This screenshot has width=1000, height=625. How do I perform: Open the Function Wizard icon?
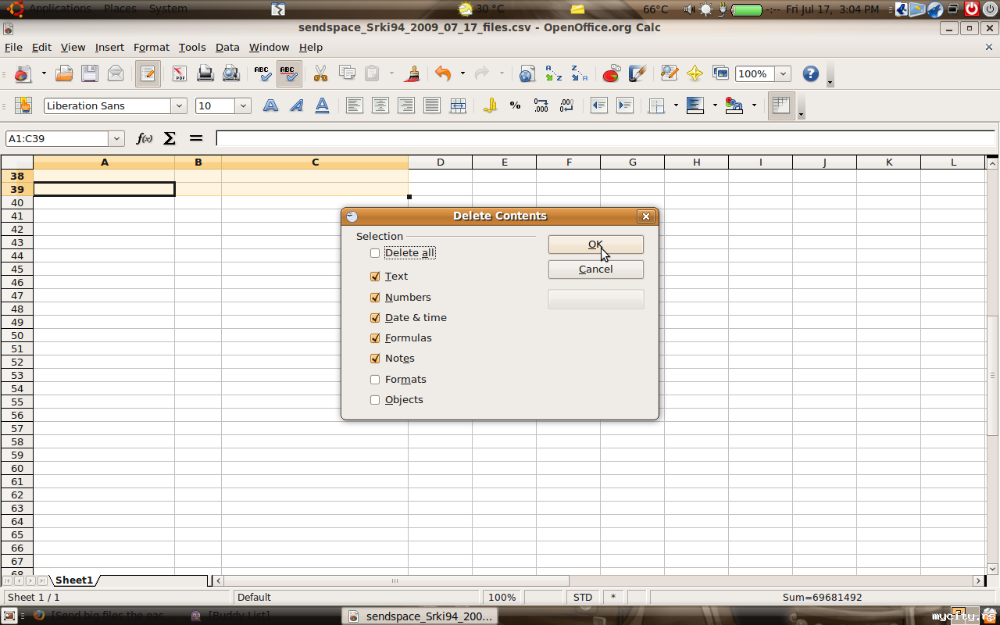click(x=144, y=138)
